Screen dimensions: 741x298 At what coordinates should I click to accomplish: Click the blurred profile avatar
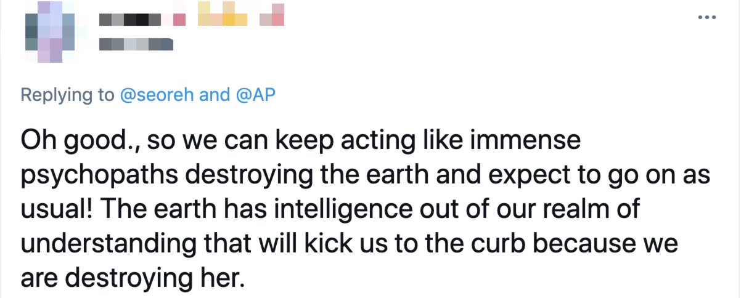pyautogui.click(x=46, y=31)
